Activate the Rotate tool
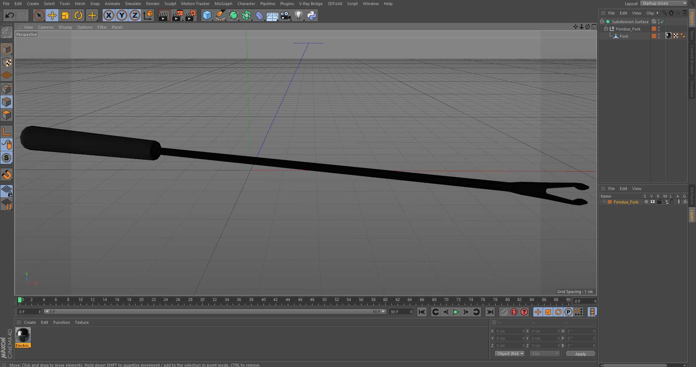 tap(78, 15)
